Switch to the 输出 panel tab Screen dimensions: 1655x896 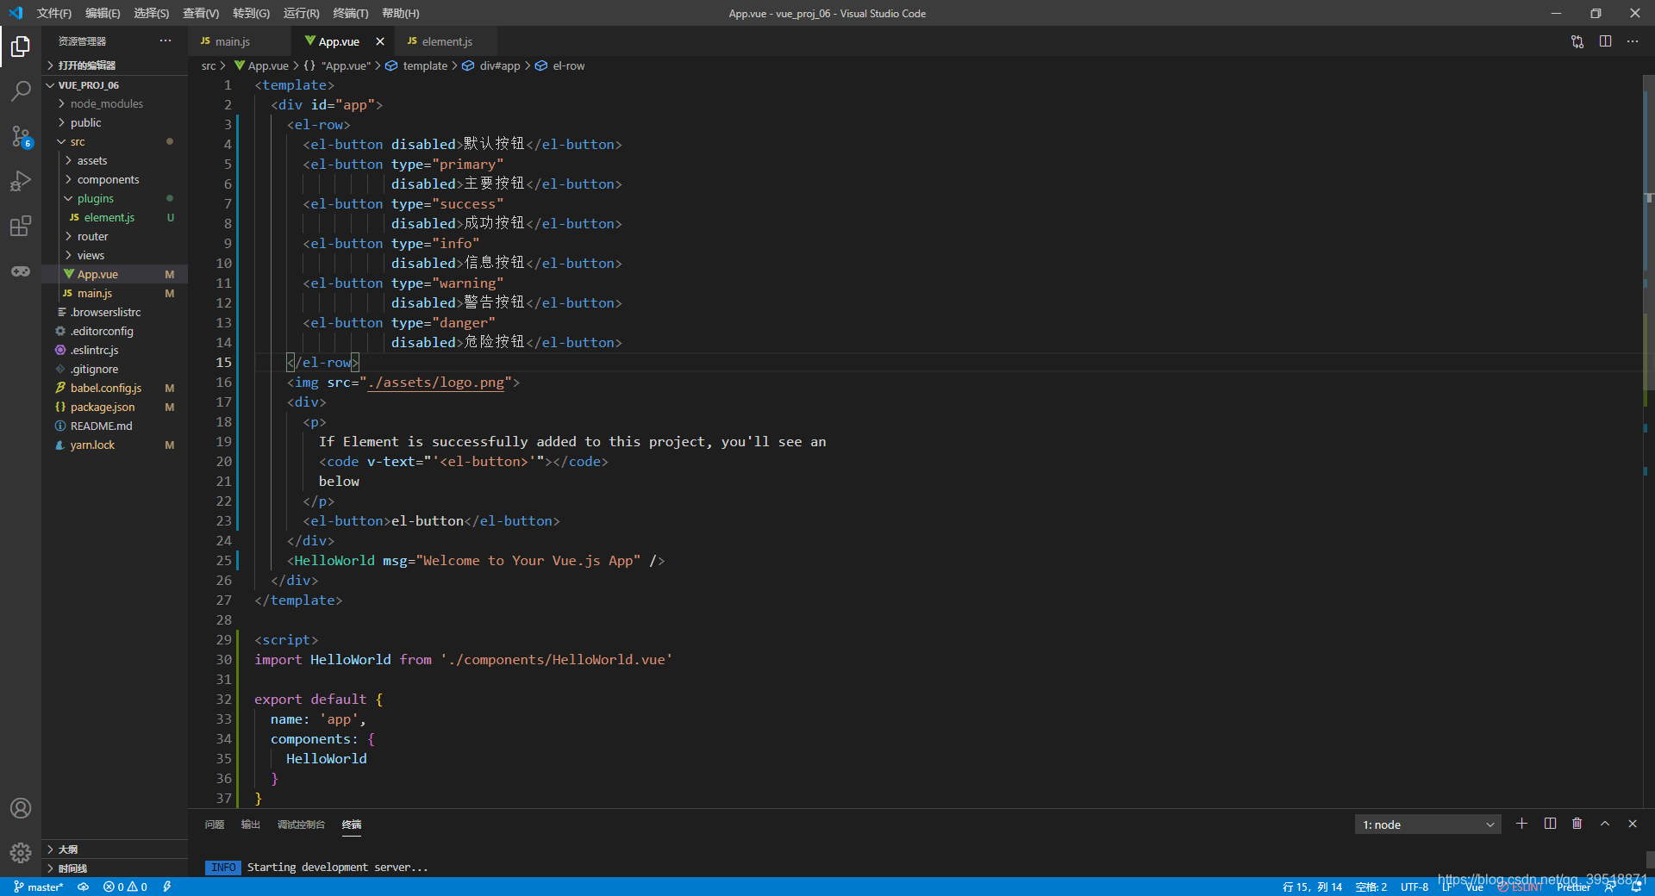click(x=250, y=824)
